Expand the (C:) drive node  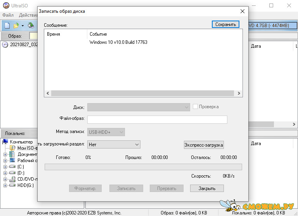click(x=5, y=167)
